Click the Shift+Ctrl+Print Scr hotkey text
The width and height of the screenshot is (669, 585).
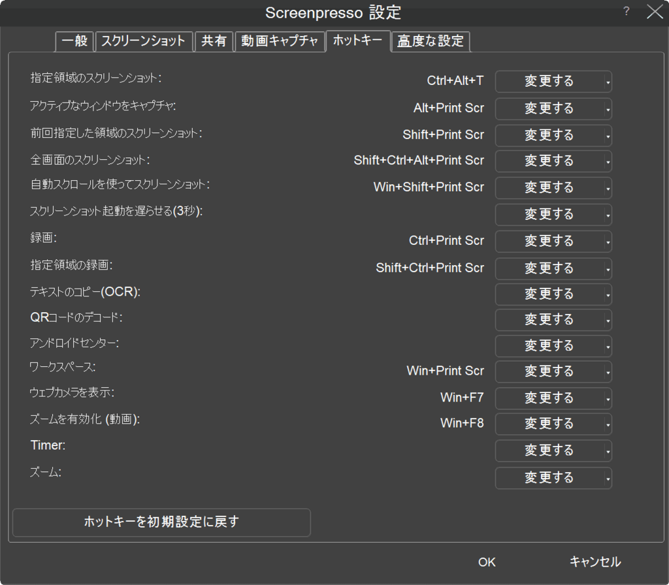pyautogui.click(x=430, y=268)
